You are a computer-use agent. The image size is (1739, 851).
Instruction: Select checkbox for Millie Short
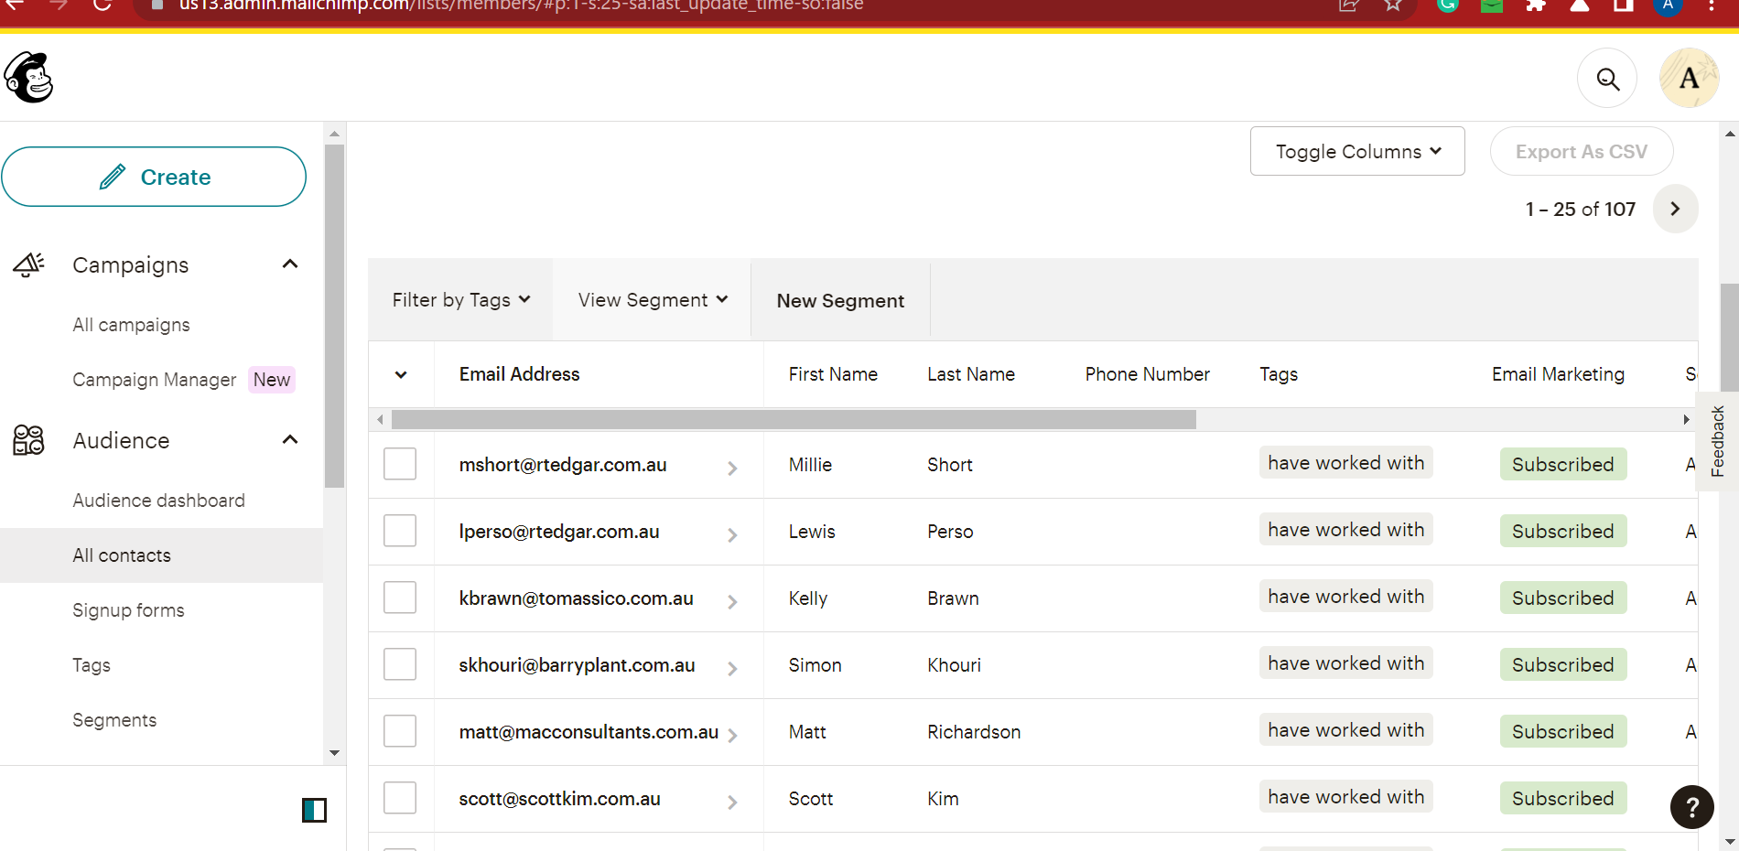pos(400,464)
